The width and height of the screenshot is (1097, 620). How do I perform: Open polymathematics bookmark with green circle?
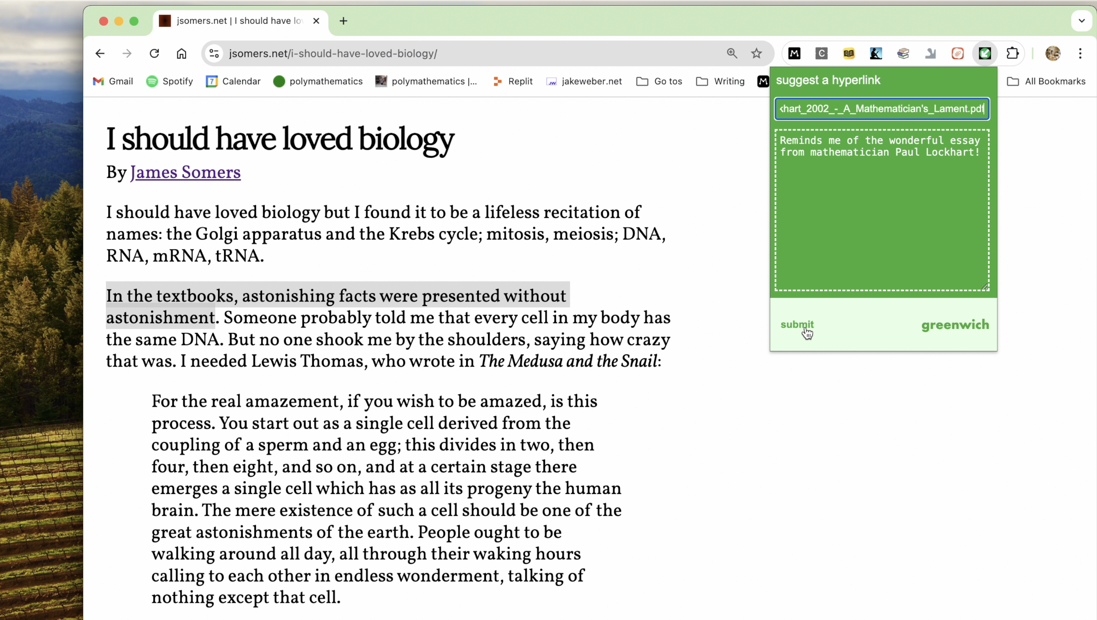click(x=318, y=81)
